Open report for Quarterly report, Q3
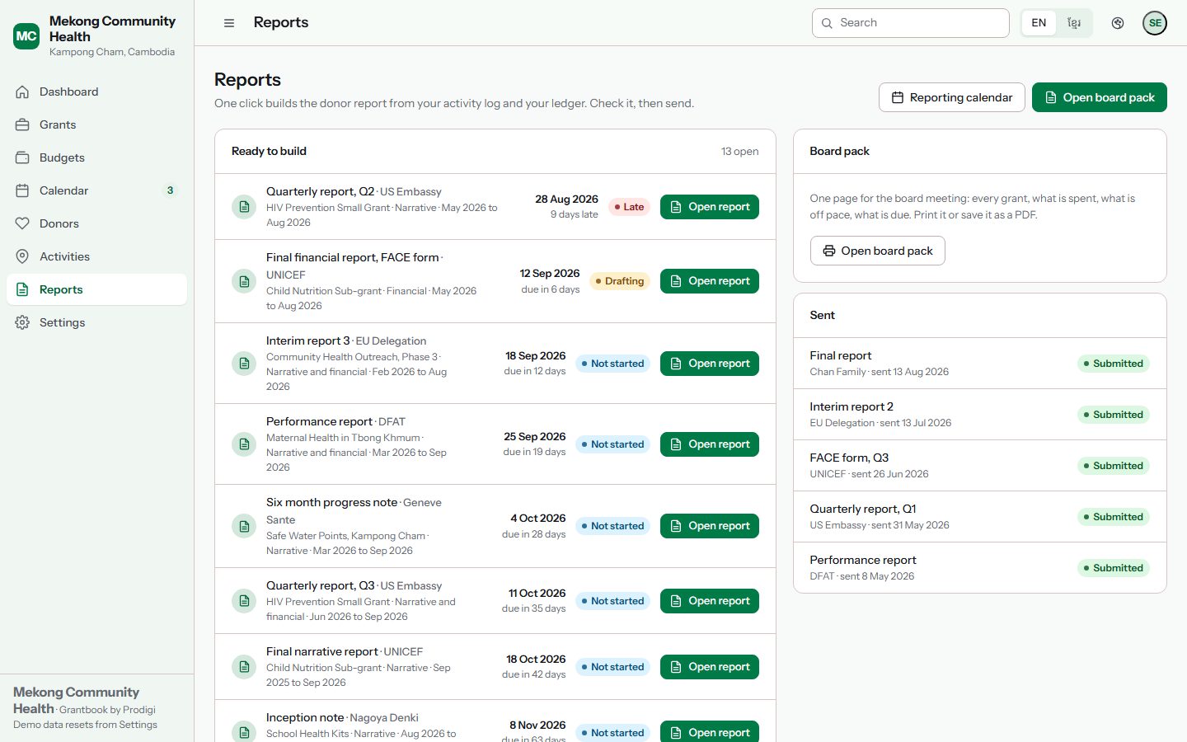 click(x=710, y=601)
